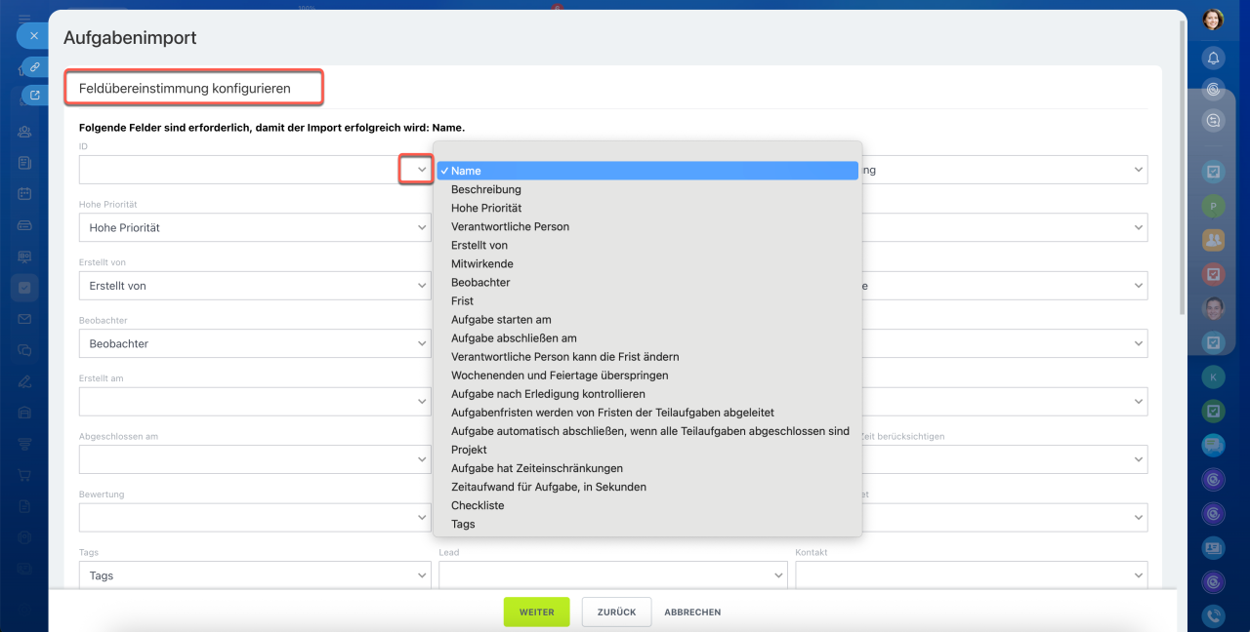Open the notifications bell icon
Screen dimensions: 1250x632
[x=1213, y=58]
